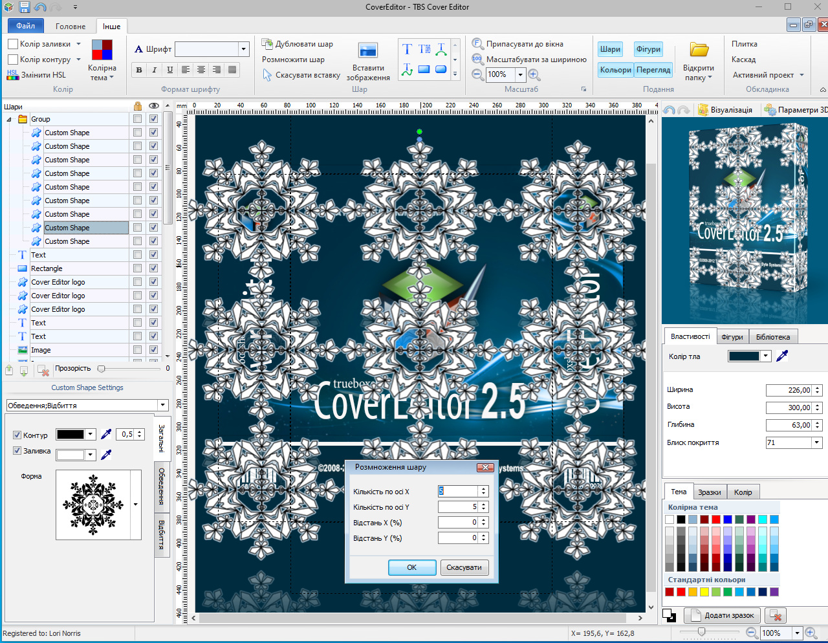Screen dimensions: 828x643
Task: Open the Колірна тема color theme icon
Action: tap(102, 50)
